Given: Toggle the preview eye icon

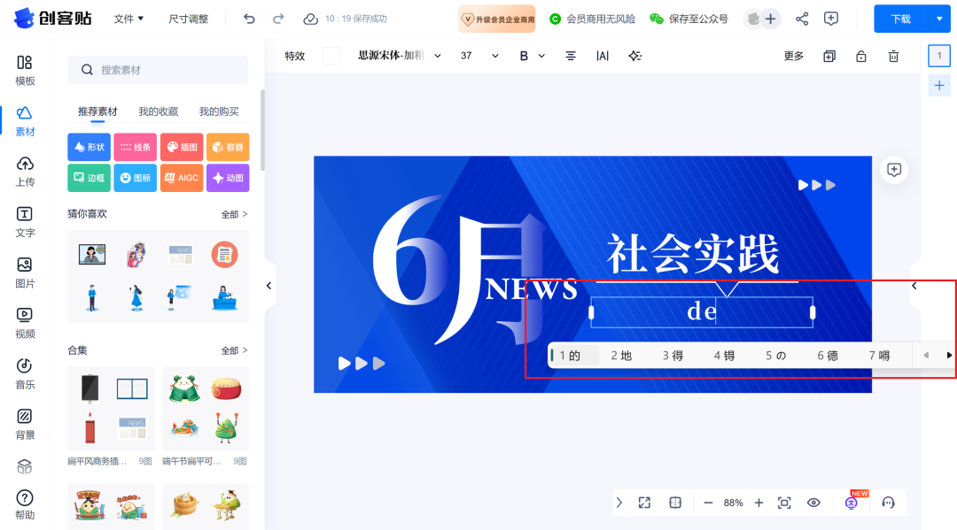Looking at the screenshot, I should pos(813,503).
